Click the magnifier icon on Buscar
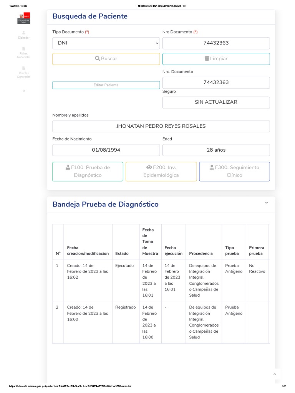 click(98, 59)
